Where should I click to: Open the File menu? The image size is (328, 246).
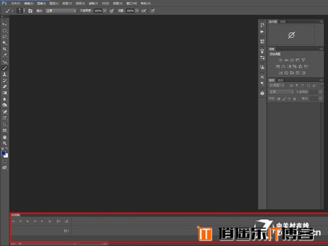pos(16,3)
